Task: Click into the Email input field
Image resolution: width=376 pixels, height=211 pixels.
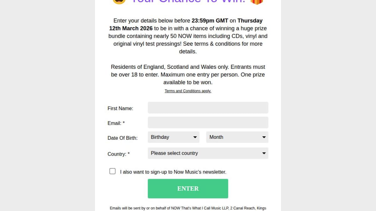Action: click(x=208, y=123)
